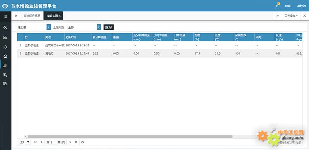Click the table refresh icon
Viewport: 309px width, 150px height.
point(83,142)
